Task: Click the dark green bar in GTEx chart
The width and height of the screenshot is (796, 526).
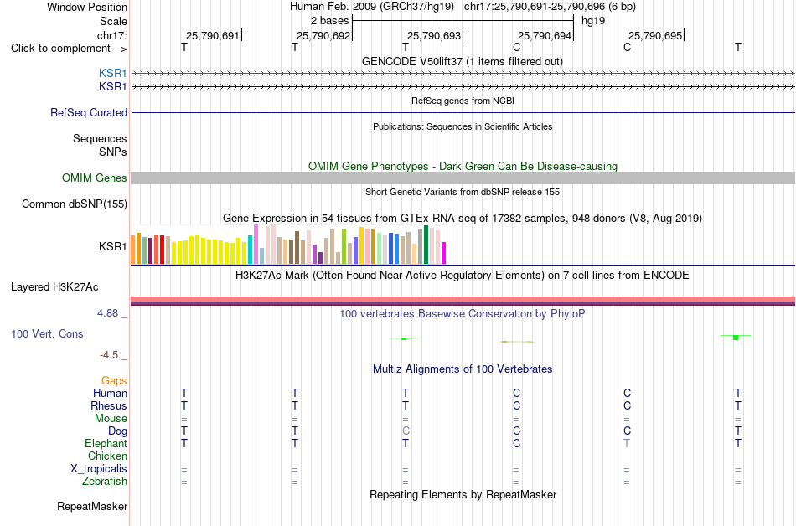Action: [426, 245]
